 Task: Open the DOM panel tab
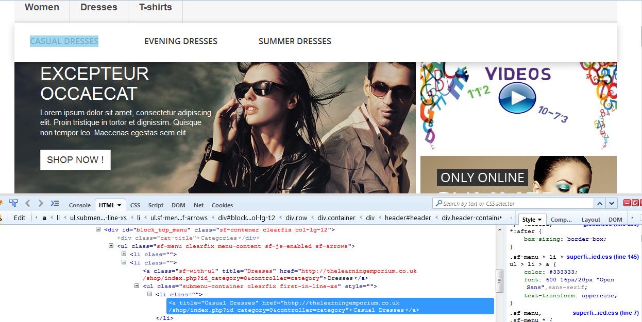(178, 205)
